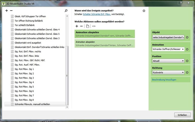Click the Schließen button
The width and height of the screenshot is (195, 122).
(x=182, y=115)
